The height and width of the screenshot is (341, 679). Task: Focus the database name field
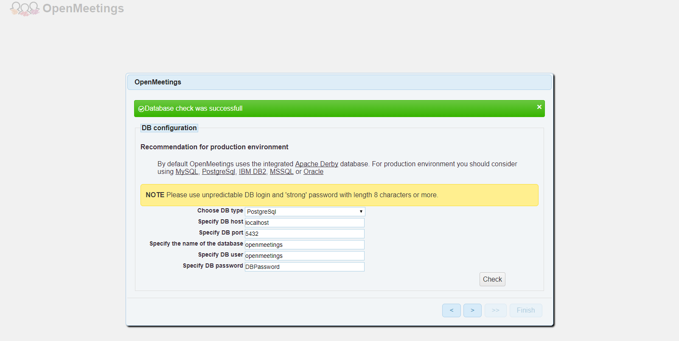coord(305,245)
